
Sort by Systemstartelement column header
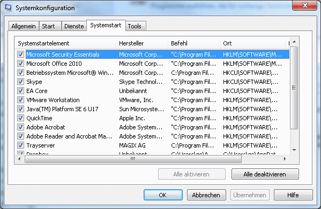(65, 43)
